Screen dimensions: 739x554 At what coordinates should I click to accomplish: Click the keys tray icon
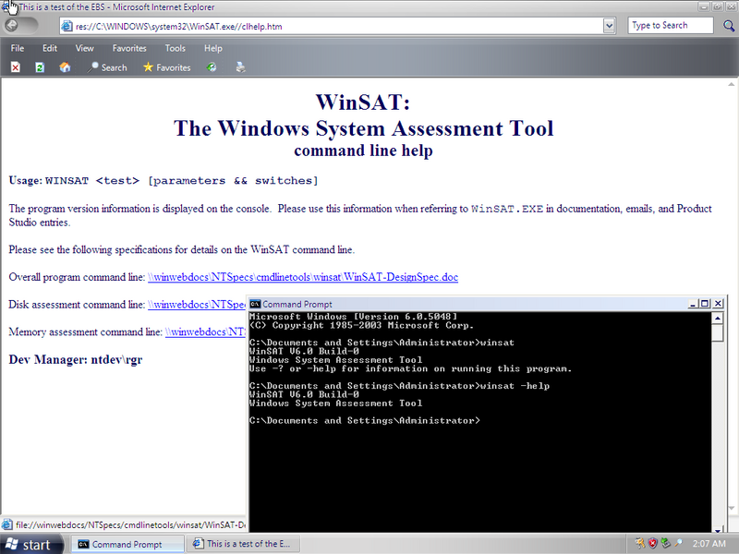(x=639, y=544)
